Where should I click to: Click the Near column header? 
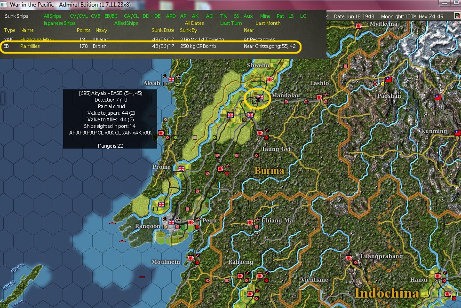(249, 30)
